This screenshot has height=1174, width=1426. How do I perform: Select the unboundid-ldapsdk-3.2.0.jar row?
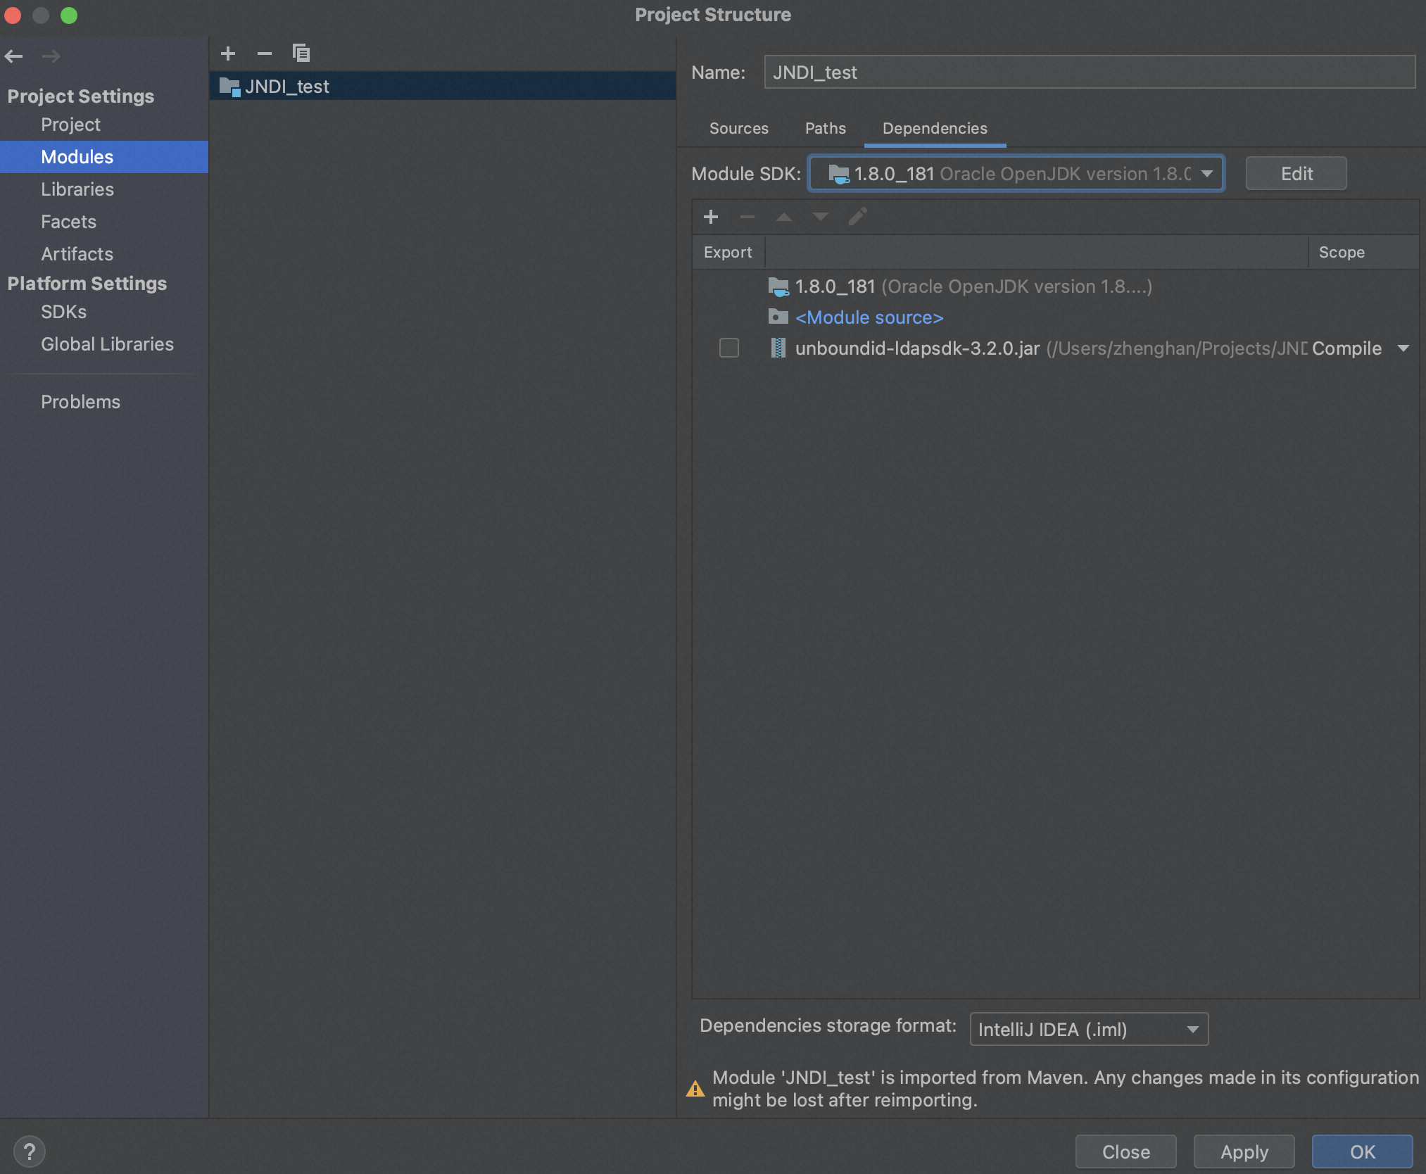pos(1055,348)
